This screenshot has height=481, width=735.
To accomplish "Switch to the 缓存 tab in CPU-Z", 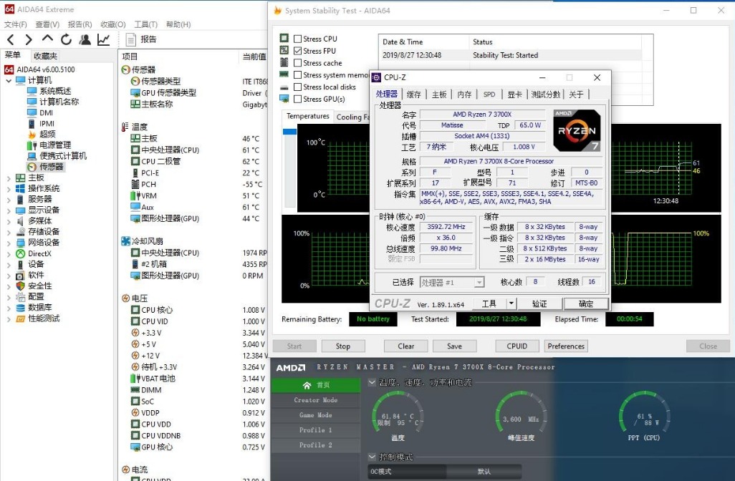I will click(413, 94).
